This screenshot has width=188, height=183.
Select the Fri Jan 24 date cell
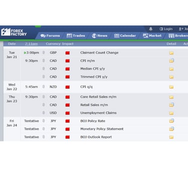coord(12,123)
